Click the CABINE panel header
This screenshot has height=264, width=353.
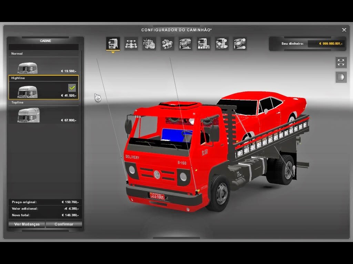(46, 41)
